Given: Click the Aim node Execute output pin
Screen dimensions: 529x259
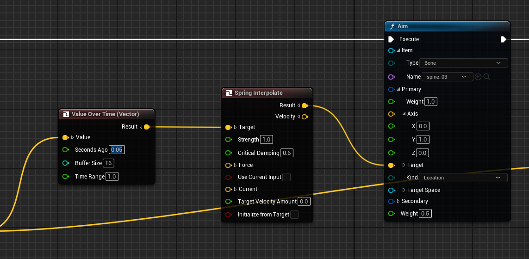Looking at the screenshot, I should click(x=504, y=39).
